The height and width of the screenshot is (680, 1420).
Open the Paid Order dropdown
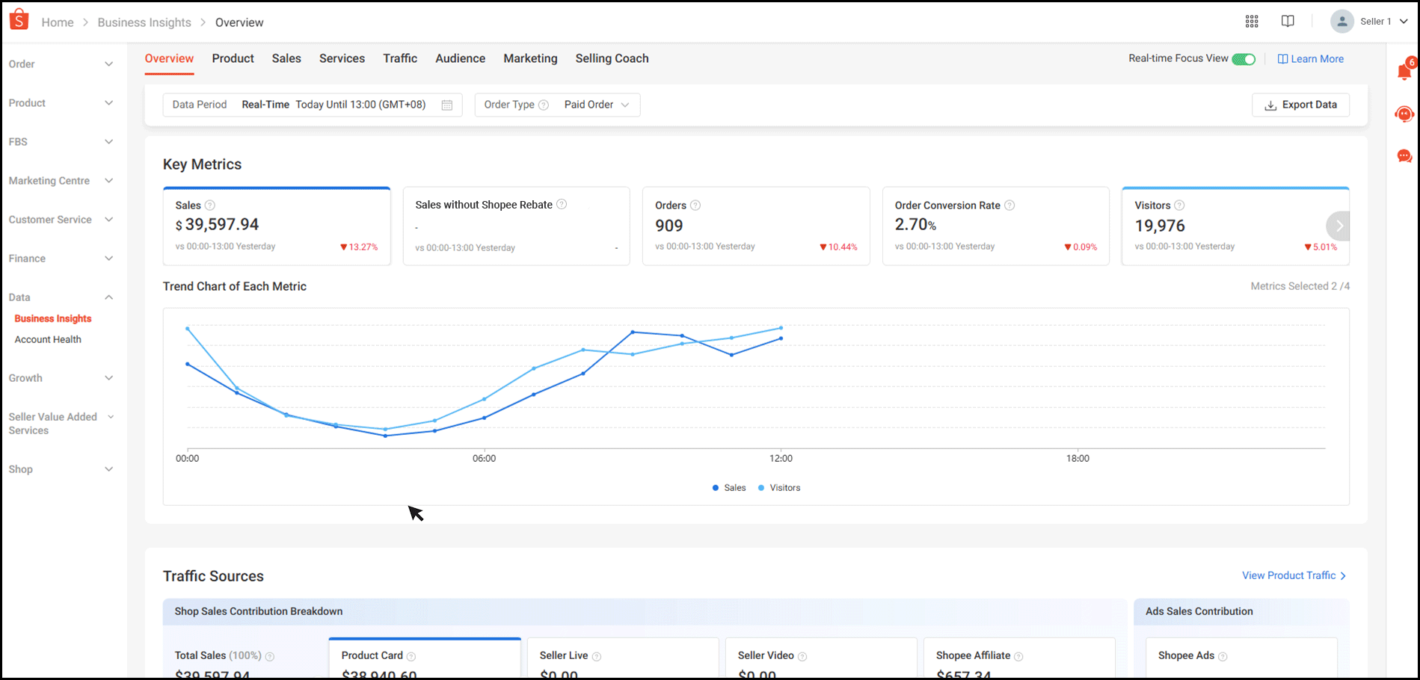click(x=596, y=105)
